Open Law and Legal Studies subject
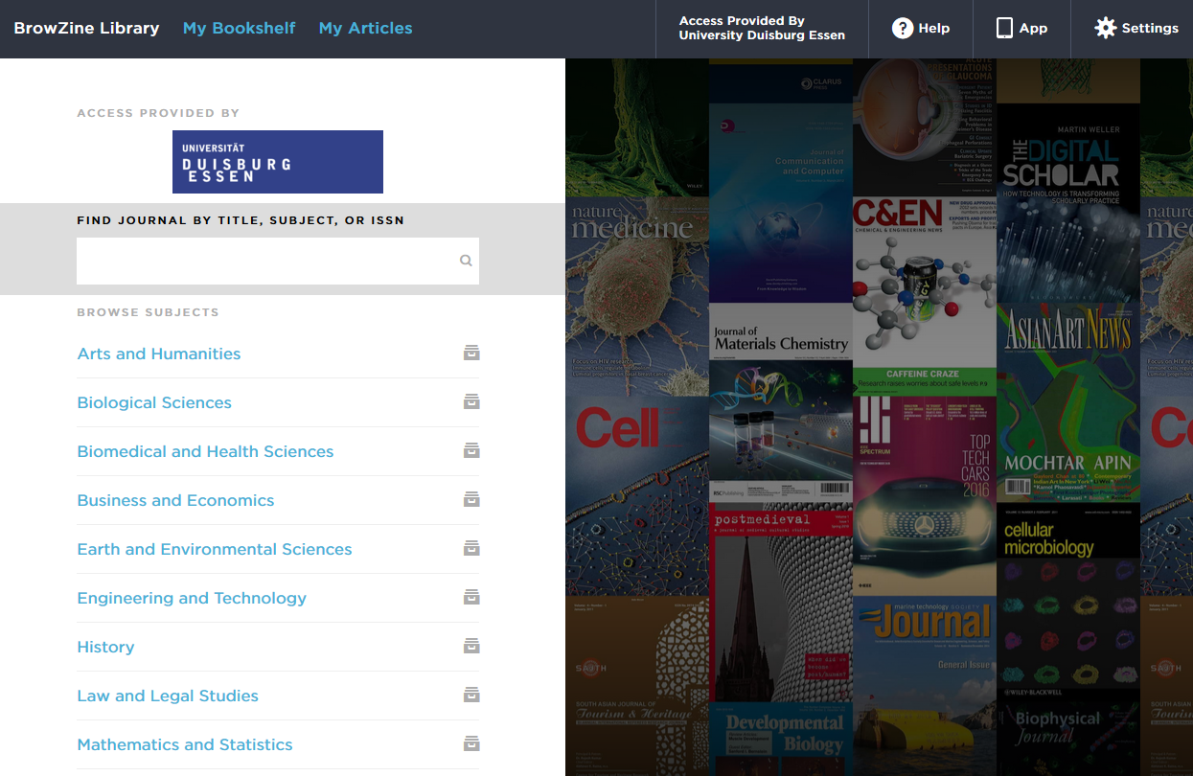Image resolution: width=1193 pixels, height=776 pixels. point(168,696)
